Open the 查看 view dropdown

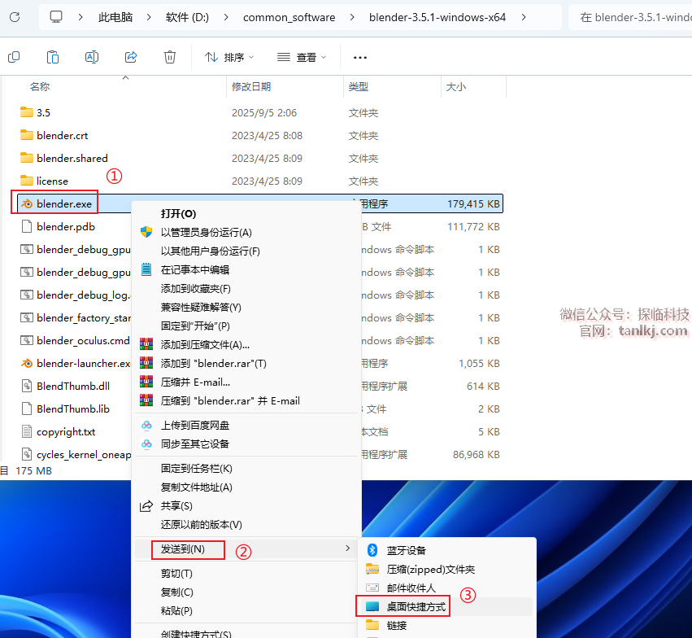click(x=302, y=57)
